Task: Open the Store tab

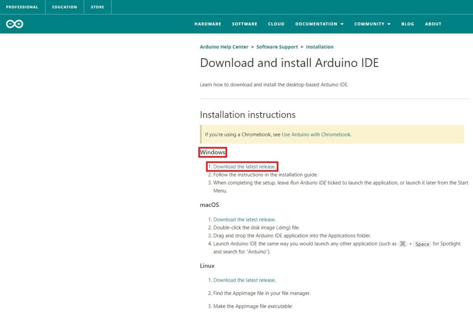Action: pos(97,7)
